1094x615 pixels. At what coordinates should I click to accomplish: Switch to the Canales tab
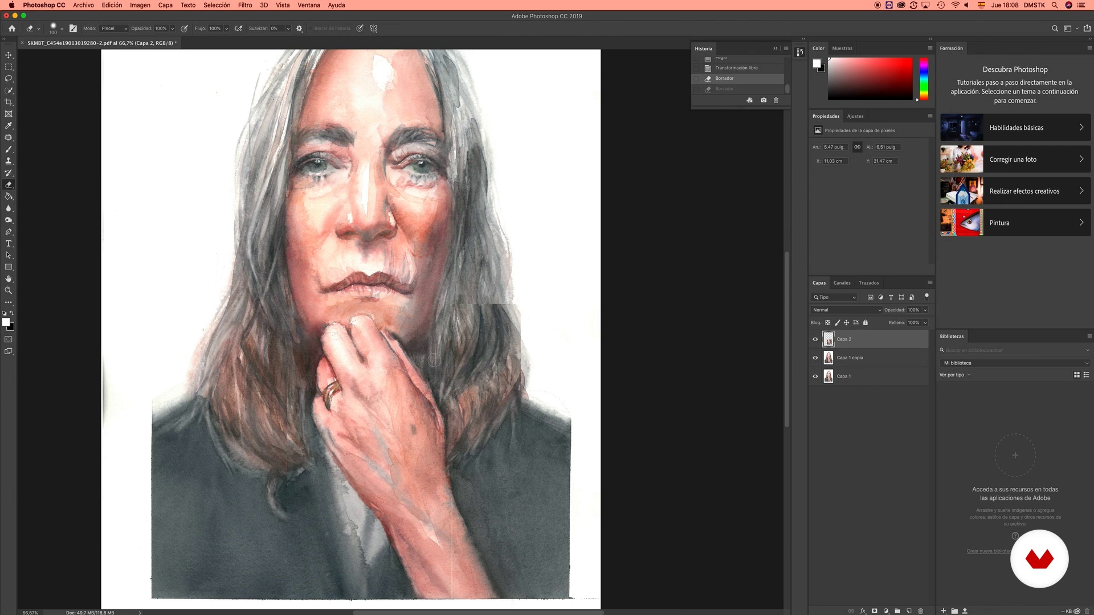click(842, 283)
